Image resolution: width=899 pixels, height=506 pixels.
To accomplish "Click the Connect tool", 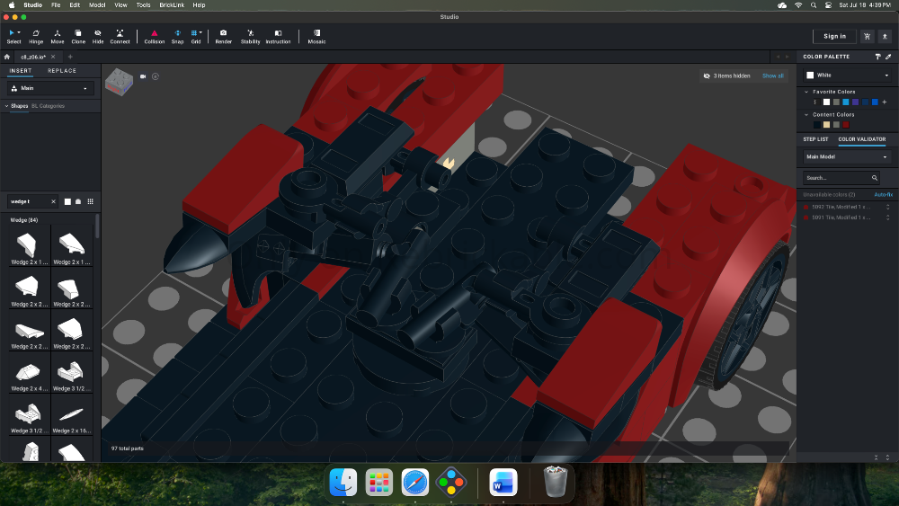I will [120, 37].
